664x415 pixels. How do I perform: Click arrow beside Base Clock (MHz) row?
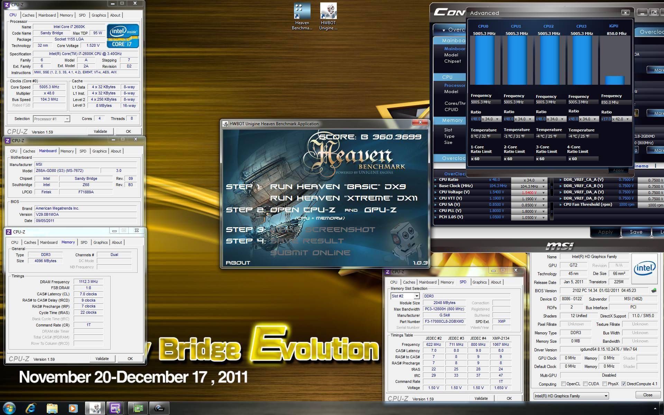click(436, 186)
